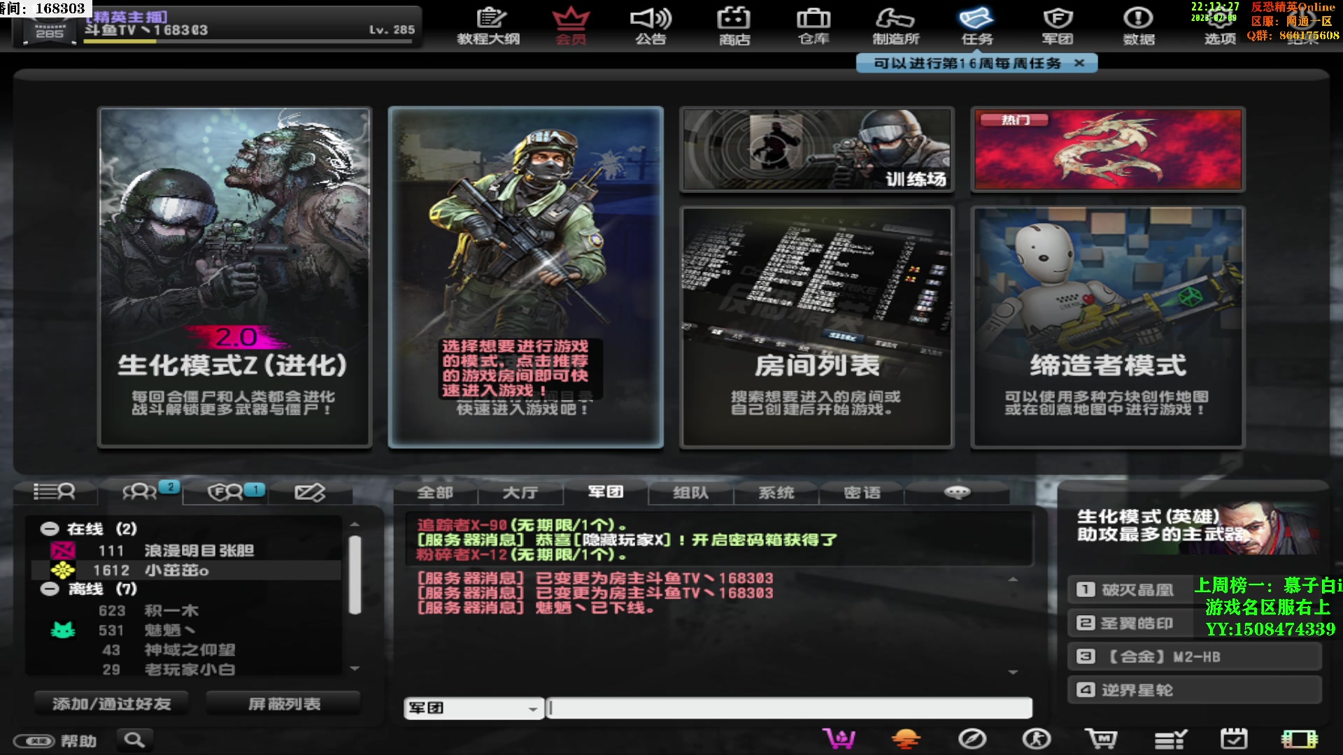
Task: Open the running figure icon
Action: click(x=1036, y=739)
